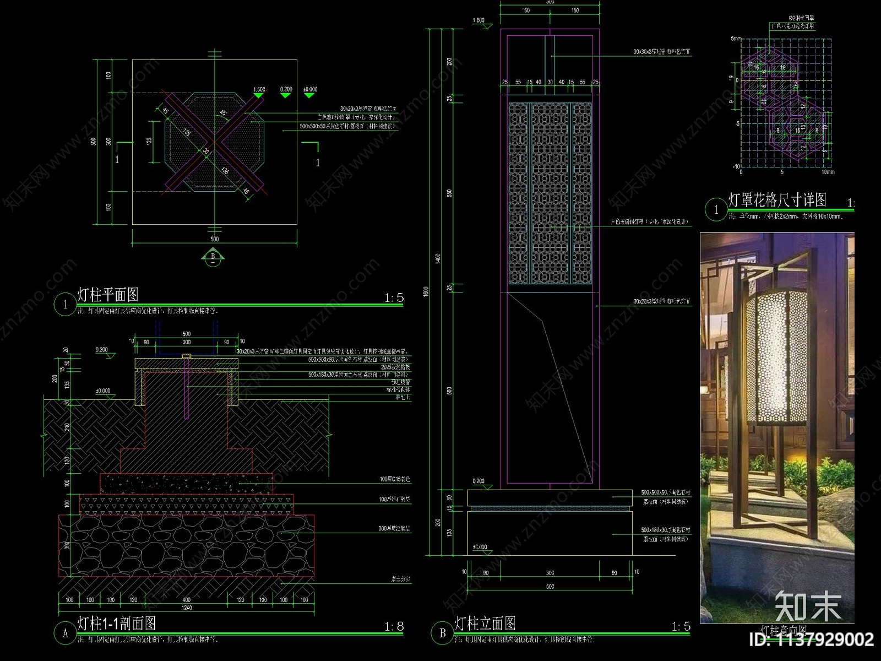
Task: Click the 灯柱1-1剖面图 drawing title
Action: pyautogui.click(x=117, y=624)
